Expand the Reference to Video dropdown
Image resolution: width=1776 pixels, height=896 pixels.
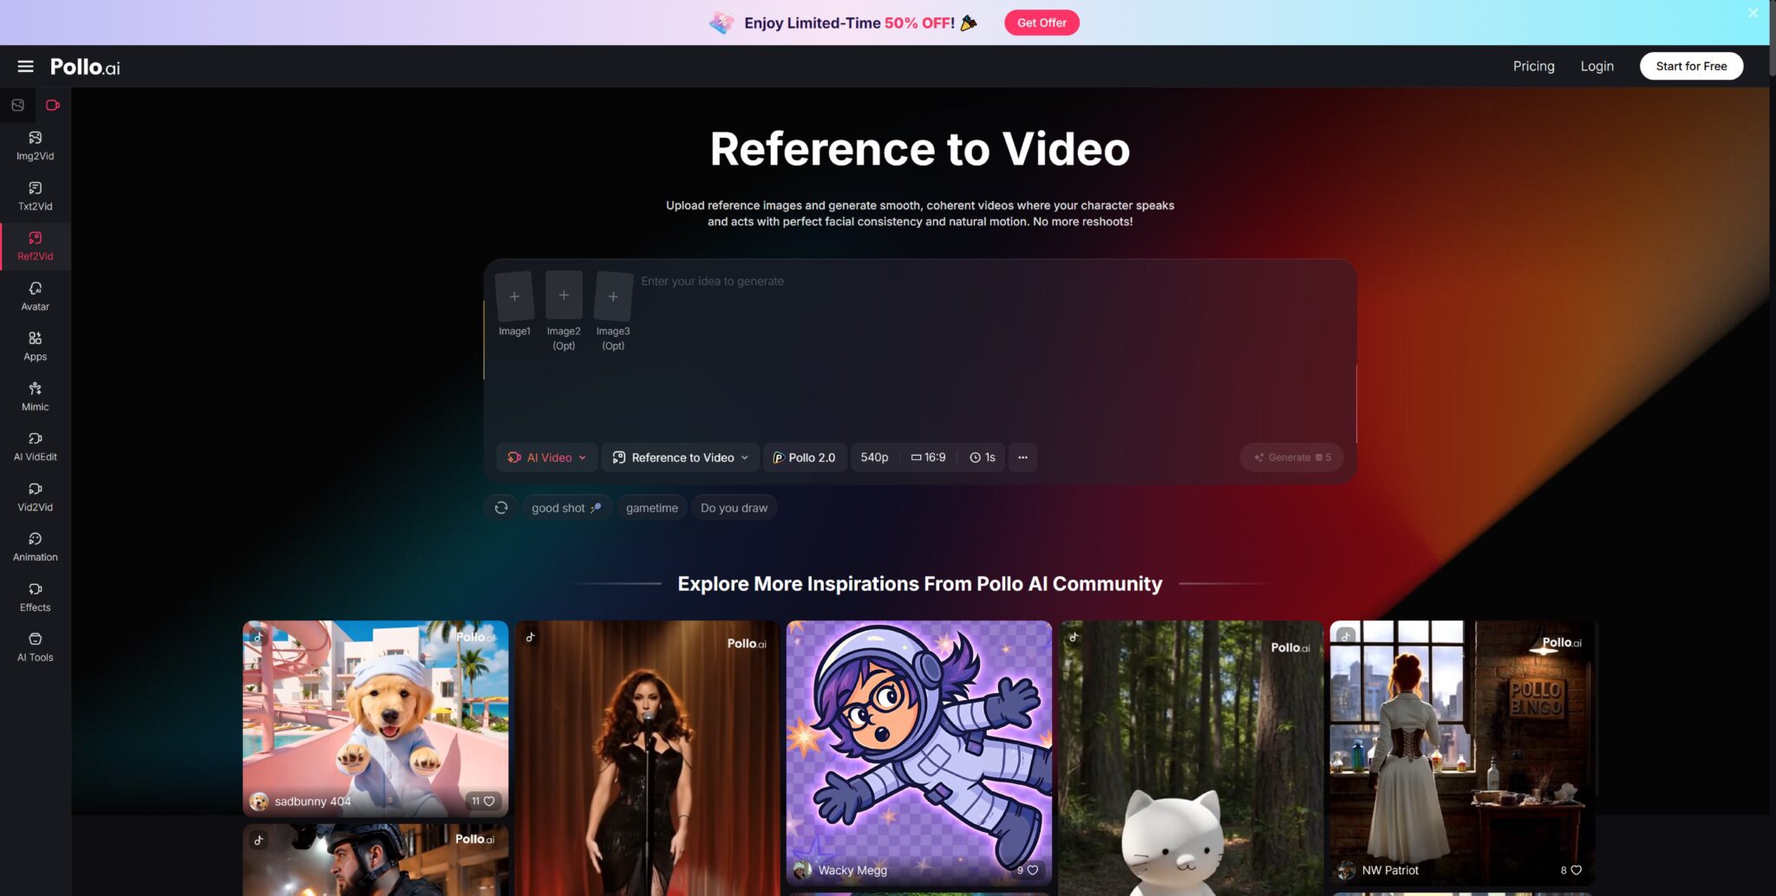click(680, 458)
